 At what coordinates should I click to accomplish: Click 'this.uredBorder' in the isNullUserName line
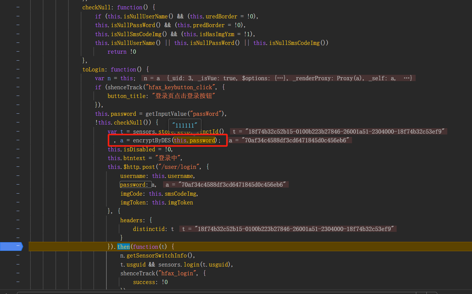(213, 16)
